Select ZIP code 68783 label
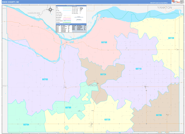 point(45,79)
